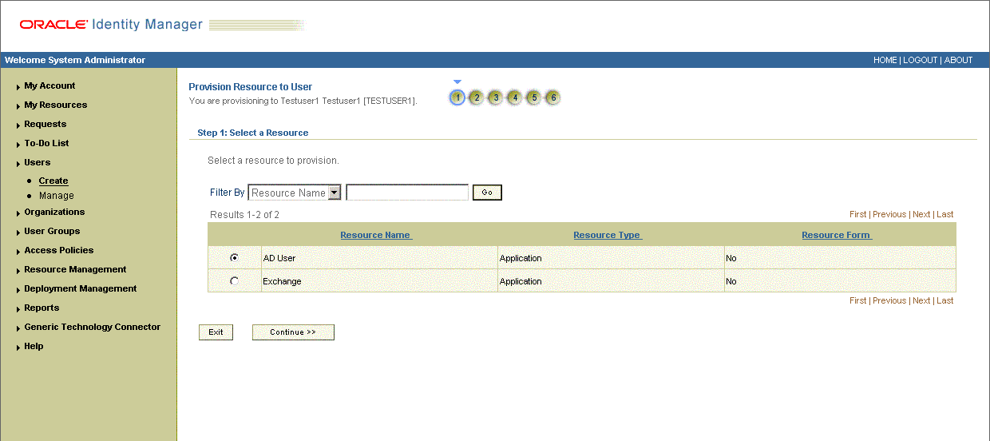This screenshot has width=990, height=441.
Task: Expand the My Account menu
Action: [x=49, y=85]
